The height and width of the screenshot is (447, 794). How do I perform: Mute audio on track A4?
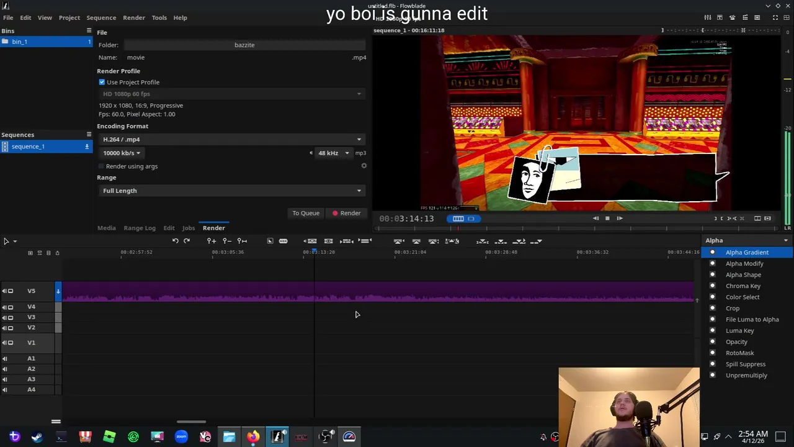(x=5, y=390)
